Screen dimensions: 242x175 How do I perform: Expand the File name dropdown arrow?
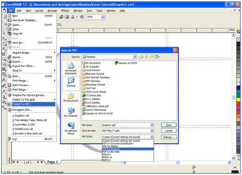[x=152, y=125]
